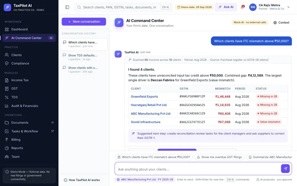Open Billing in the sidebar
The height and width of the screenshot is (186, 297).
[29, 139]
